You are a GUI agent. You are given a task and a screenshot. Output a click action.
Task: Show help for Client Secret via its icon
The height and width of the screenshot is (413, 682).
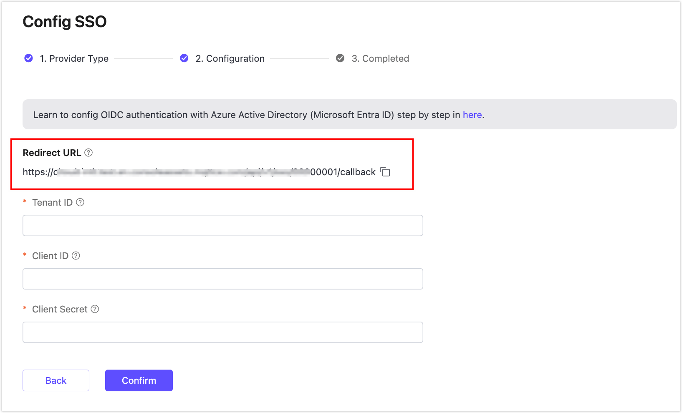95,309
